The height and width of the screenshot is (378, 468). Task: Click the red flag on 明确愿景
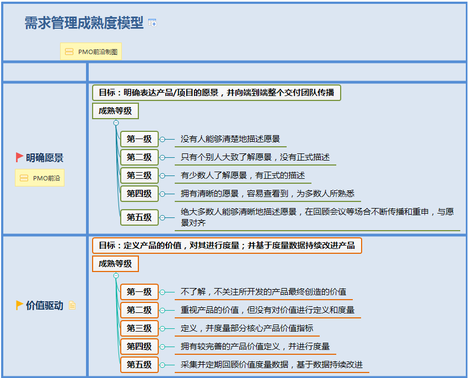[x=19, y=157]
